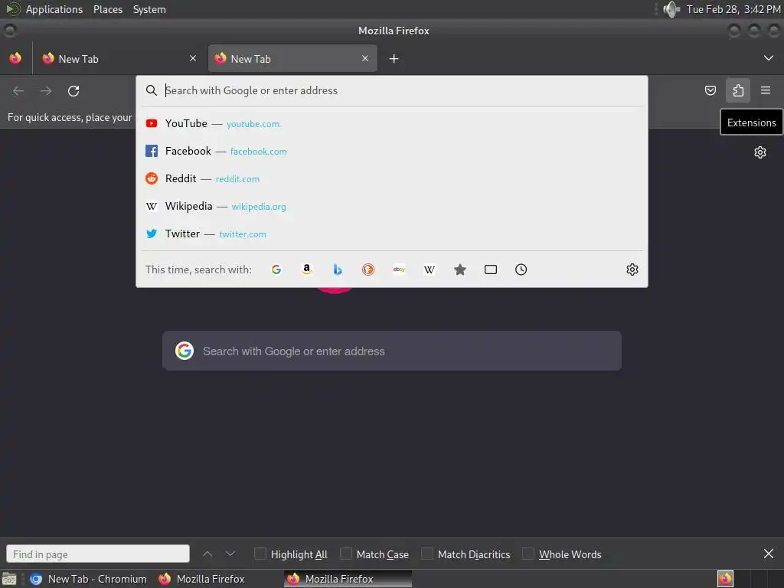Screen dimensions: 784x588
Task: Find next match down arrow
Action: [230, 554]
